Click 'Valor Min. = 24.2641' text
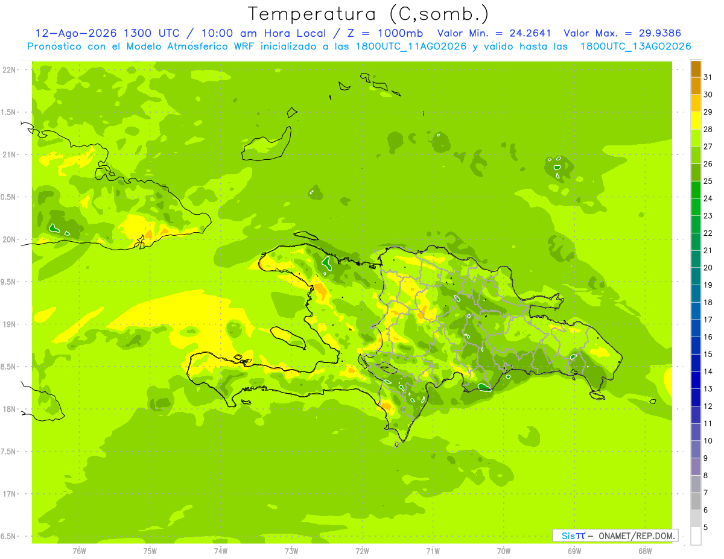 coord(494,33)
